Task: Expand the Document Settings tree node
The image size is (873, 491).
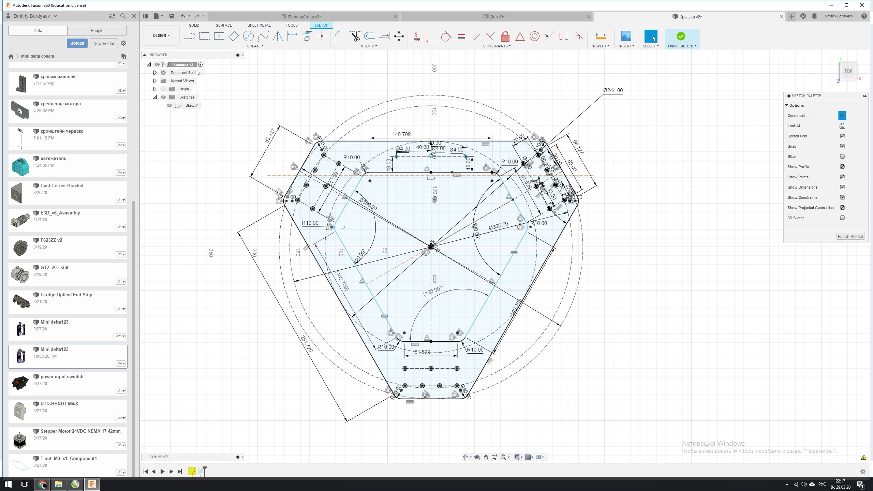Action: point(155,73)
